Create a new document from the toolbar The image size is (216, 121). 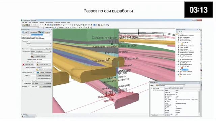(x=23, y=25)
